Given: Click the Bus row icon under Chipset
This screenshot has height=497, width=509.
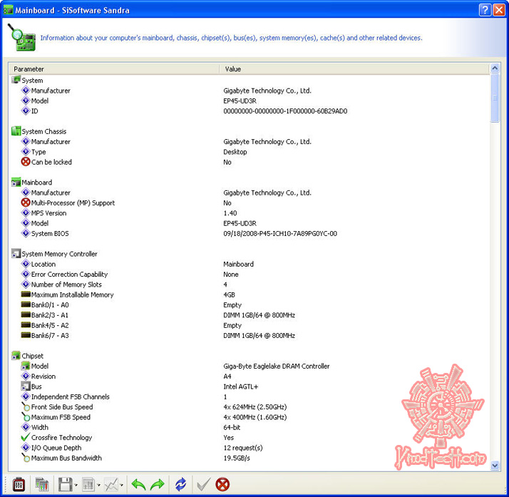Looking at the screenshot, I should (x=26, y=386).
